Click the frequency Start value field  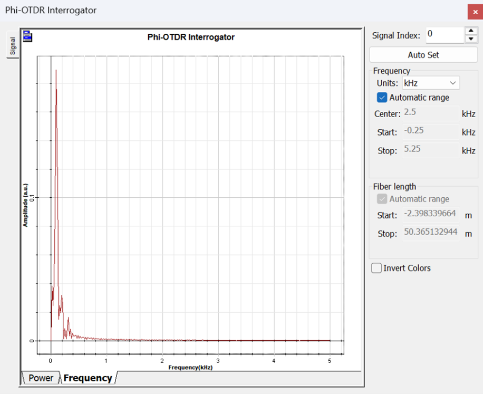pos(430,131)
